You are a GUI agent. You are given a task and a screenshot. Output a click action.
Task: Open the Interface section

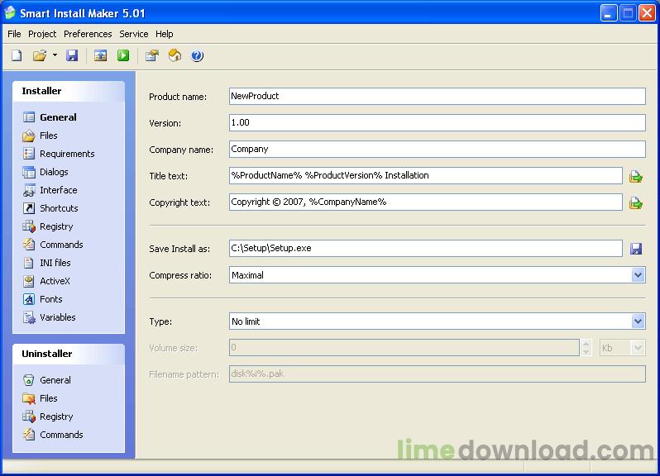(x=50, y=190)
